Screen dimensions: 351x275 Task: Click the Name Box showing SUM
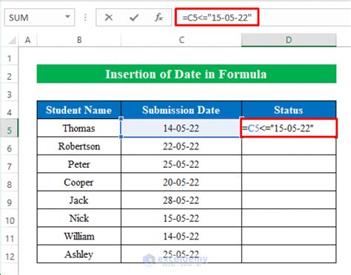coord(39,18)
